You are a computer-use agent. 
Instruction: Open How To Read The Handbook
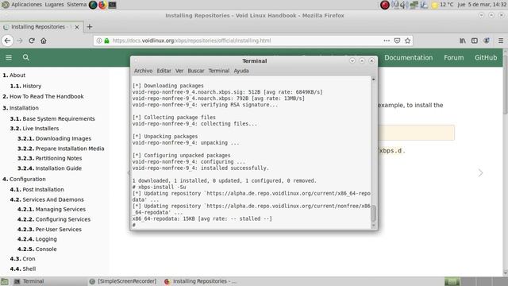coord(43,96)
